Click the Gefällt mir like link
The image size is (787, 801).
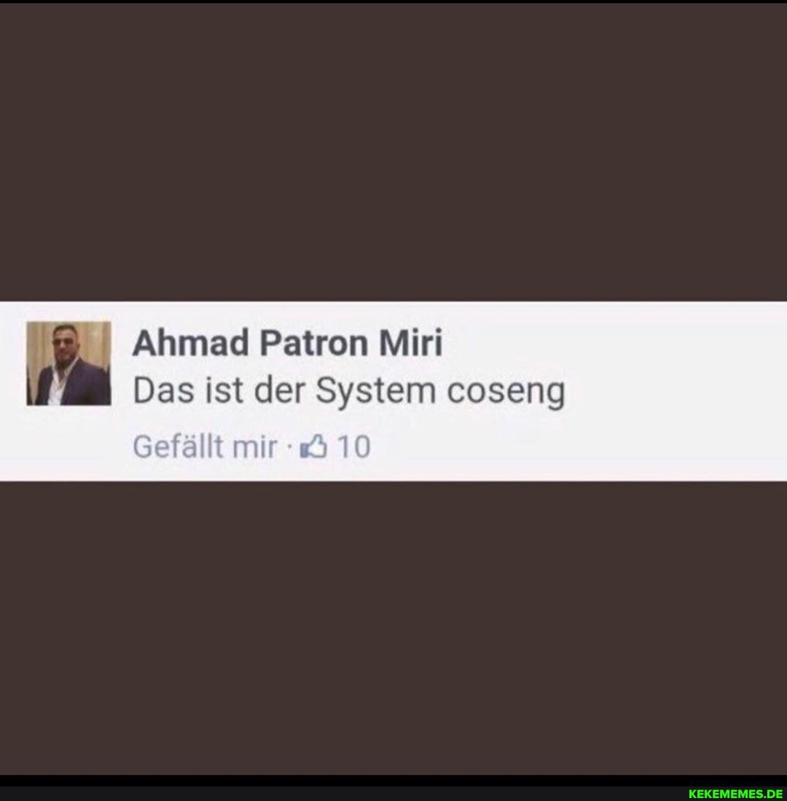pos(205,447)
